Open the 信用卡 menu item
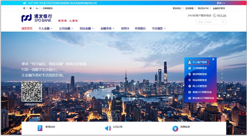247x136 pixels. click(x=125, y=29)
